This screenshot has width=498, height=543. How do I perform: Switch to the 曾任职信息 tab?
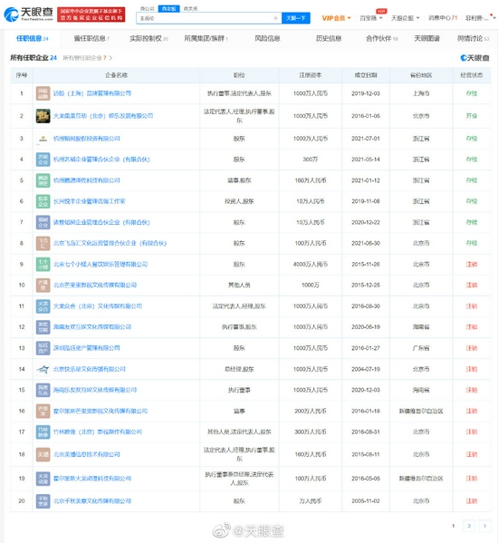91,38
